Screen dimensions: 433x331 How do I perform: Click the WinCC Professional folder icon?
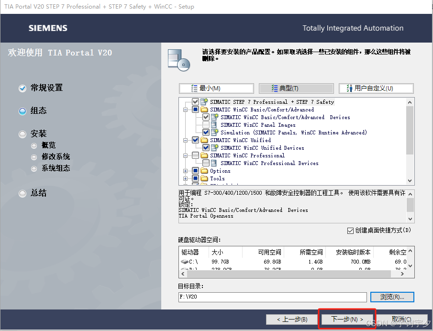204,155
